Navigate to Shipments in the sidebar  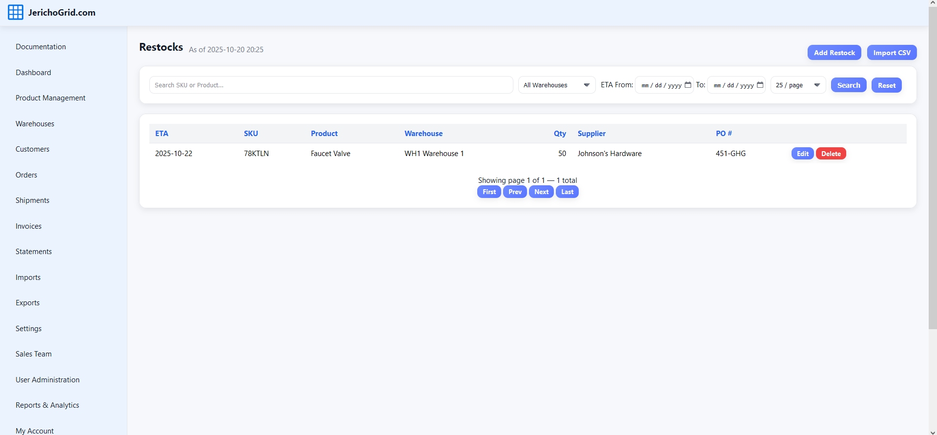pyautogui.click(x=32, y=200)
